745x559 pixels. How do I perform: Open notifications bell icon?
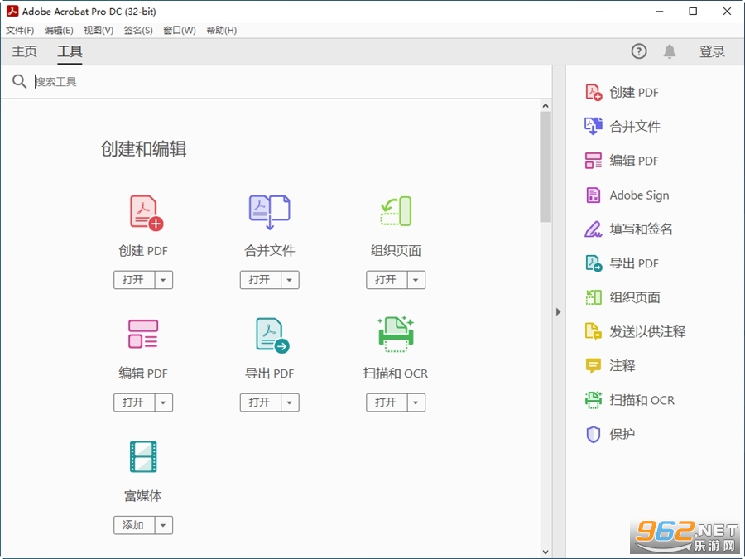pyautogui.click(x=670, y=51)
